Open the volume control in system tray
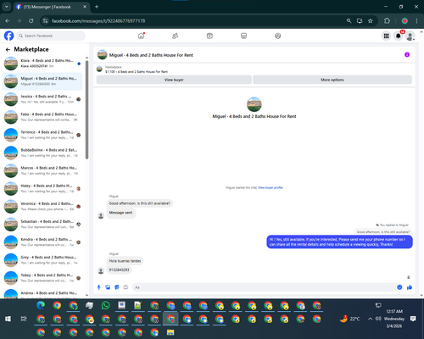Screen dimensions: 424x339 pyautogui.click(x=378, y=319)
